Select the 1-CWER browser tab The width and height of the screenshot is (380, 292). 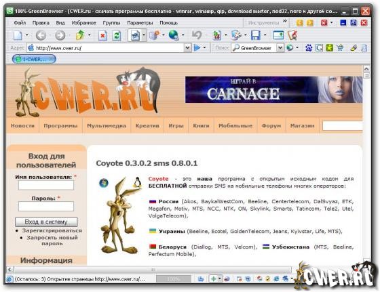click(34, 59)
